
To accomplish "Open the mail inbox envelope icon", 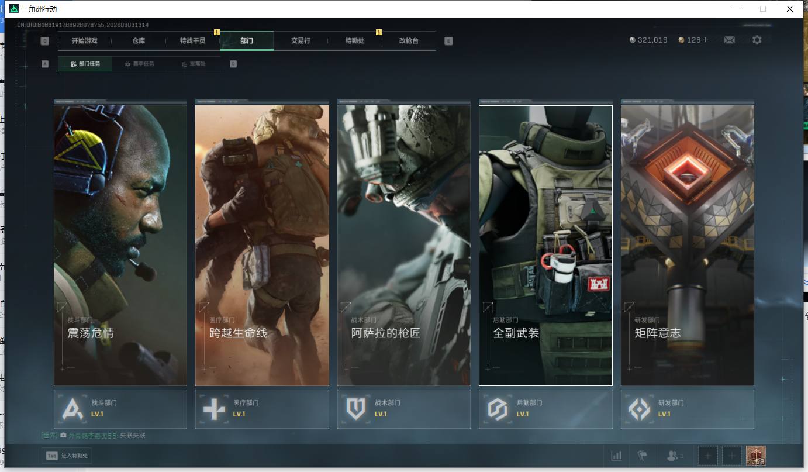I will pyautogui.click(x=729, y=40).
